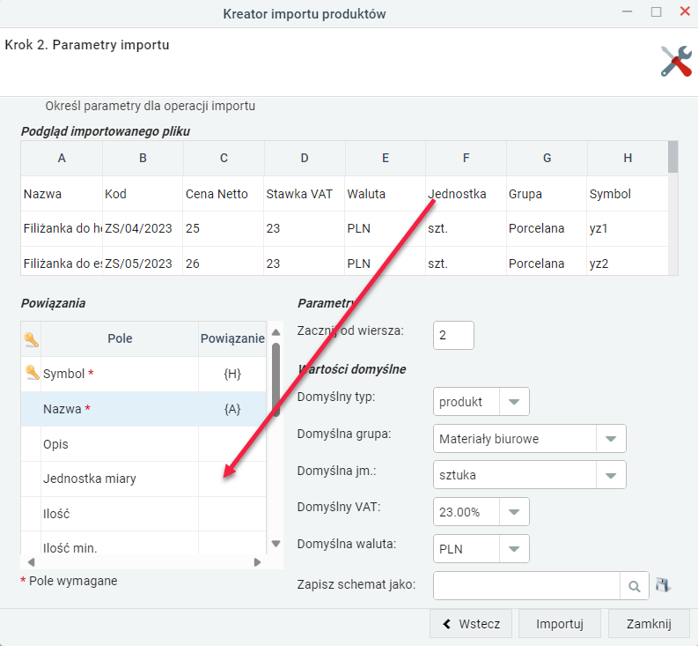Image resolution: width=698 pixels, height=646 pixels.
Task: Click the Zamknij button
Action: (x=649, y=624)
